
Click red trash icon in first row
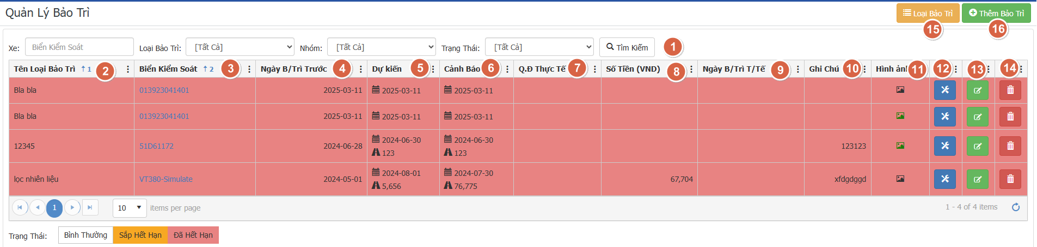pyautogui.click(x=1010, y=90)
